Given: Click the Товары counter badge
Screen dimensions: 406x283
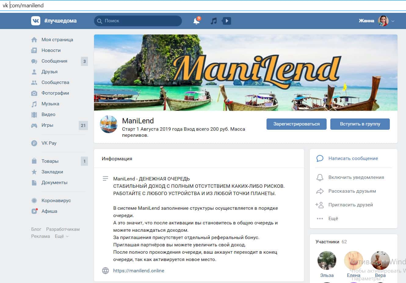Looking at the screenshot, I should click(x=85, y=161).
